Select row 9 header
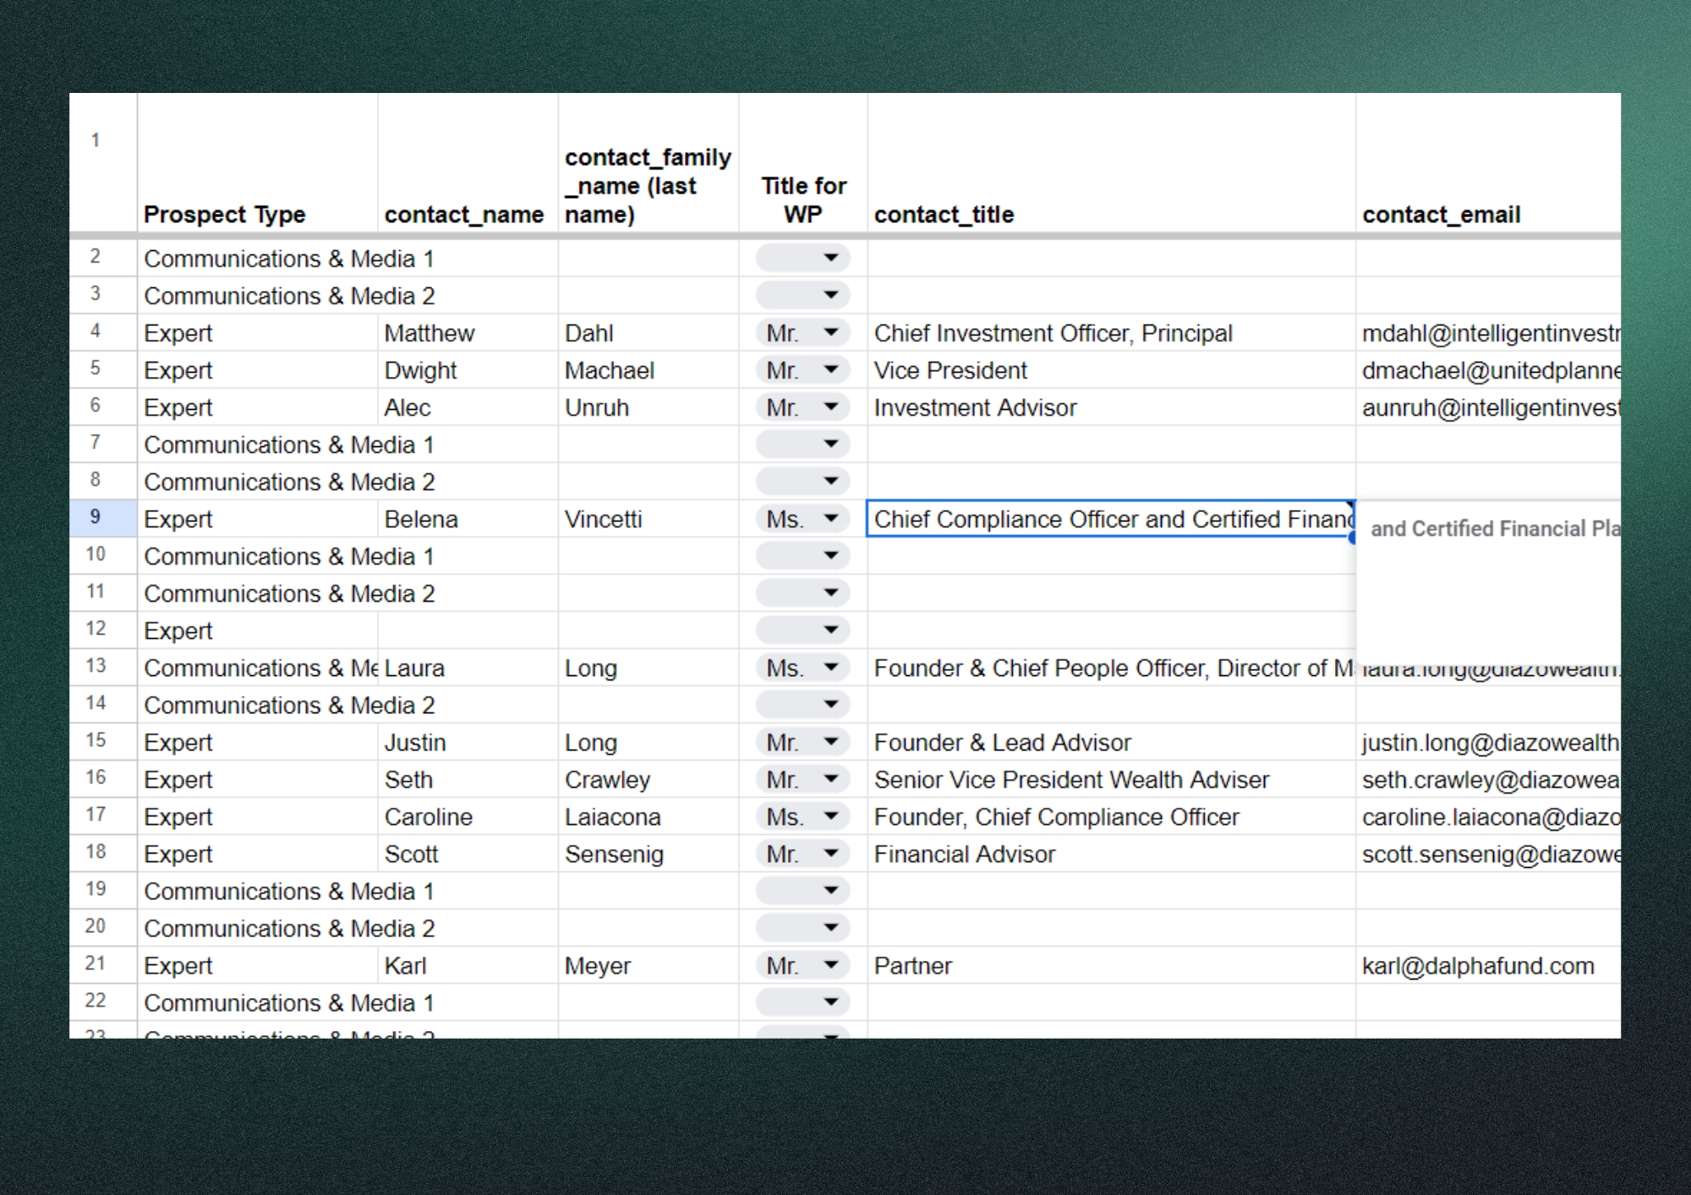Image resolution: width=1691 pixels, height=1195 pixels. click(96, 517)
